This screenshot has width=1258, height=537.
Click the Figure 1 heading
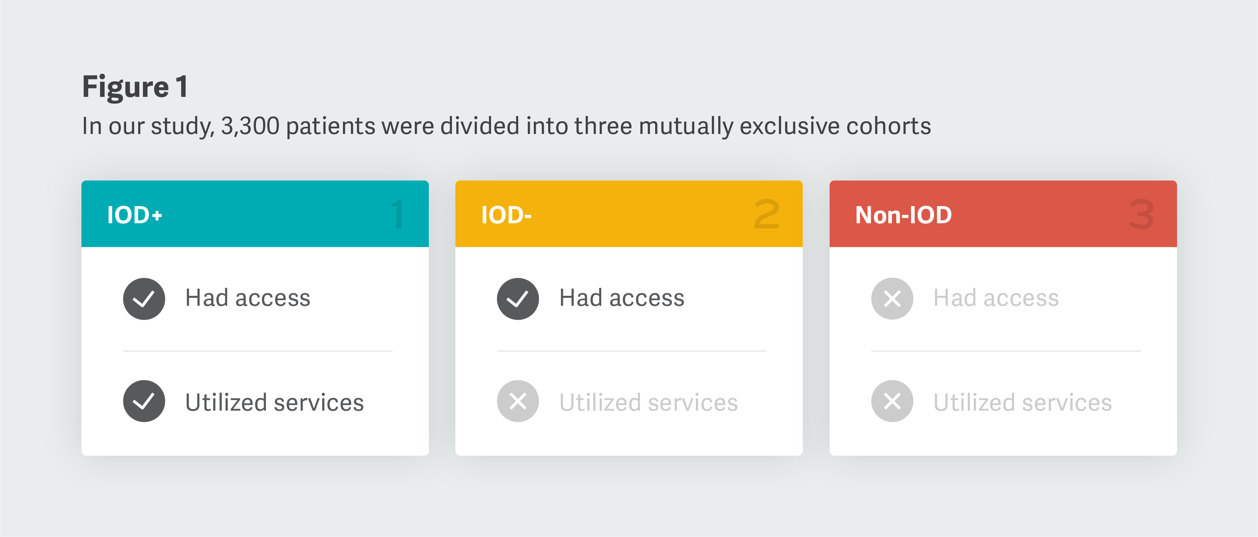point(135,87)
